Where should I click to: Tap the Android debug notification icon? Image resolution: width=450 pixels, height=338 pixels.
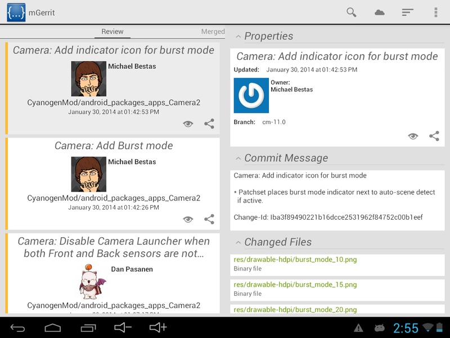[x=380, y=328]
